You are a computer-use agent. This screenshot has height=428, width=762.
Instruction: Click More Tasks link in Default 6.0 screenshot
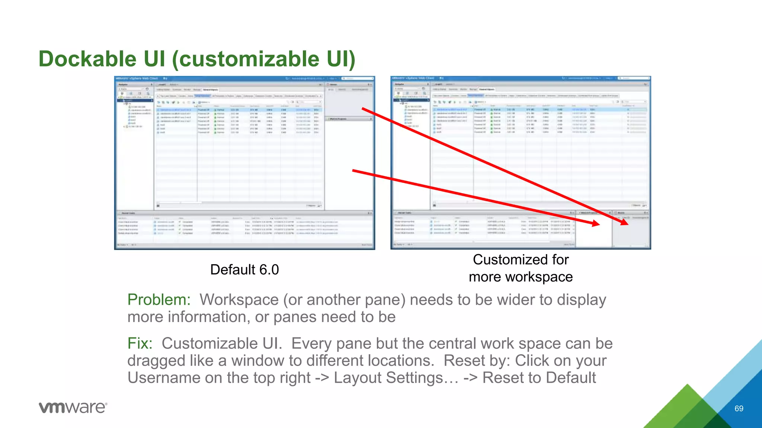point(367,245)
